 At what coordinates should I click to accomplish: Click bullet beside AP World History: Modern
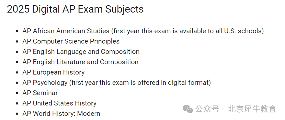coord(17,114)
